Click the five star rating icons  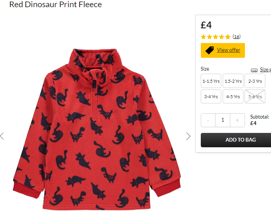pos(216,37)
